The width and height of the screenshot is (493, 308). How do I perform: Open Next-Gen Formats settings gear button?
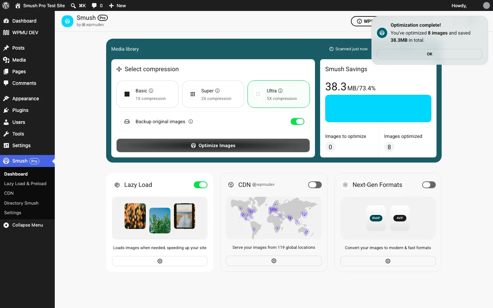pos(388,261)
